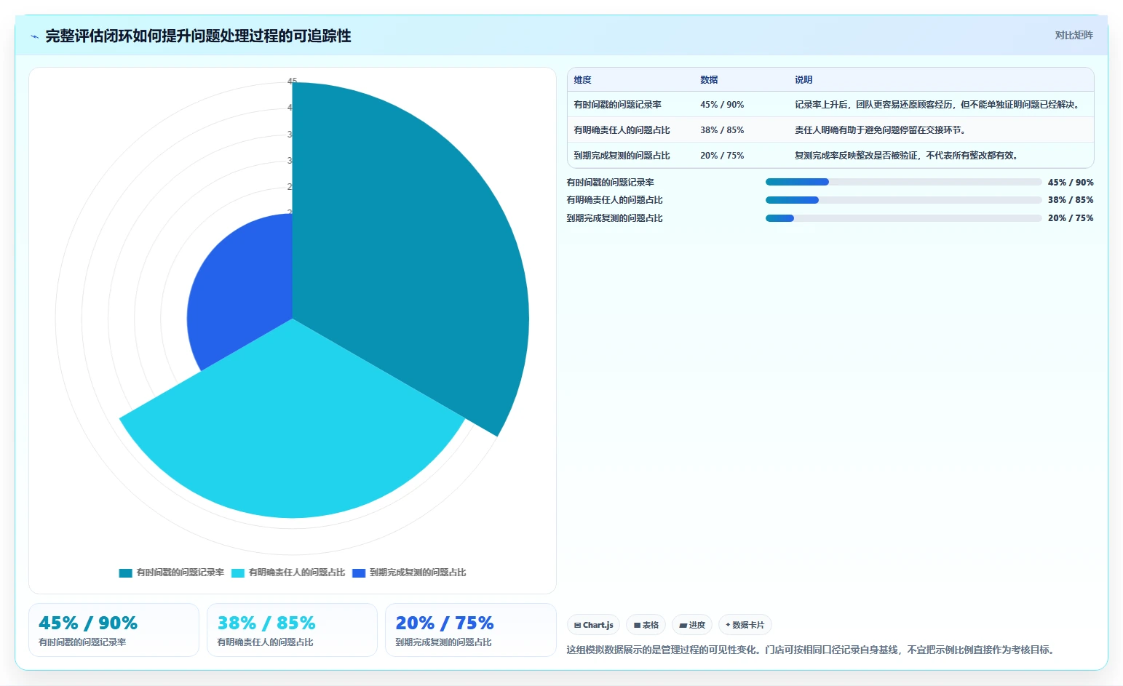
Task: Click the 45% / 90% stat card
Action: (114, 630)
